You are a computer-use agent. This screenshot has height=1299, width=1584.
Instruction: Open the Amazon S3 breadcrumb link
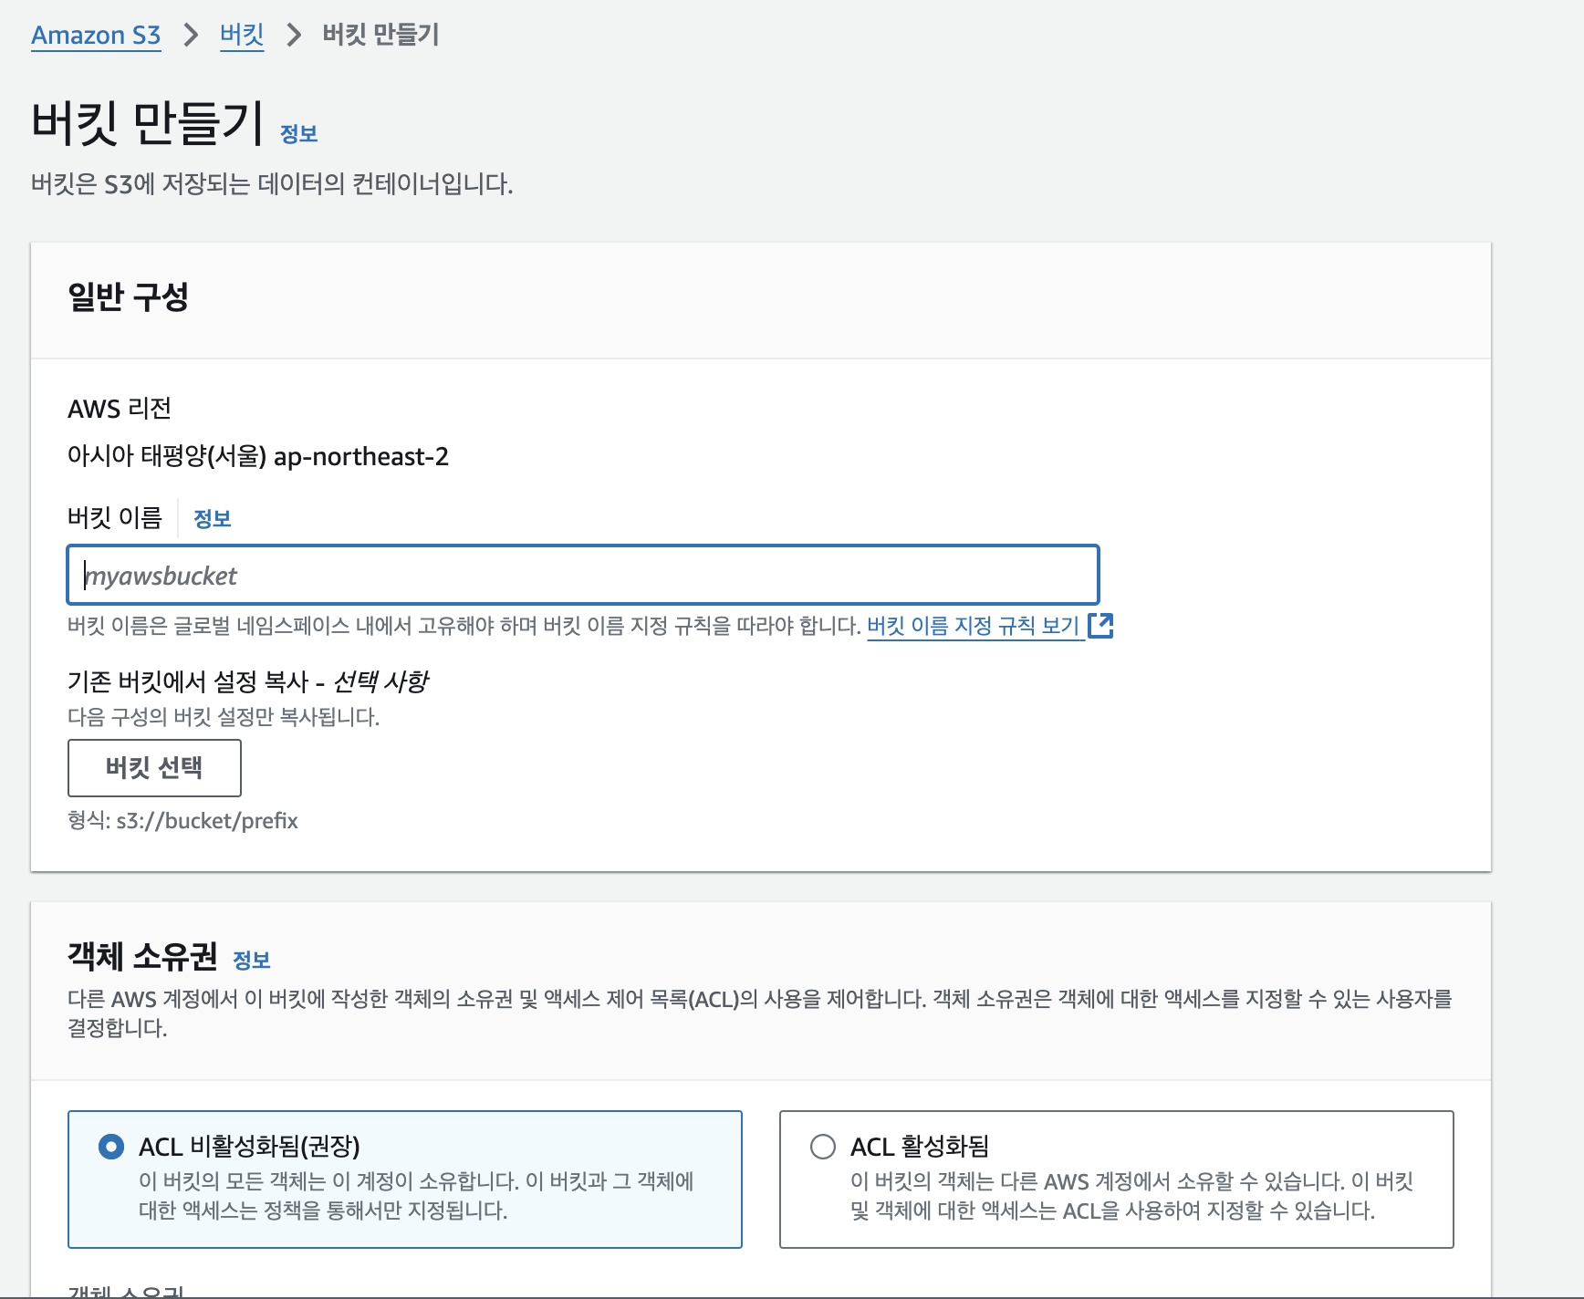point(96,36)
